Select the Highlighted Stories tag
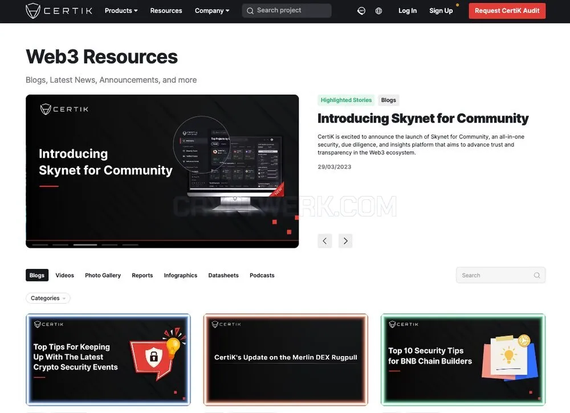Screen dimensions: 570x413 pyautogui.click(x=346, y=100)
